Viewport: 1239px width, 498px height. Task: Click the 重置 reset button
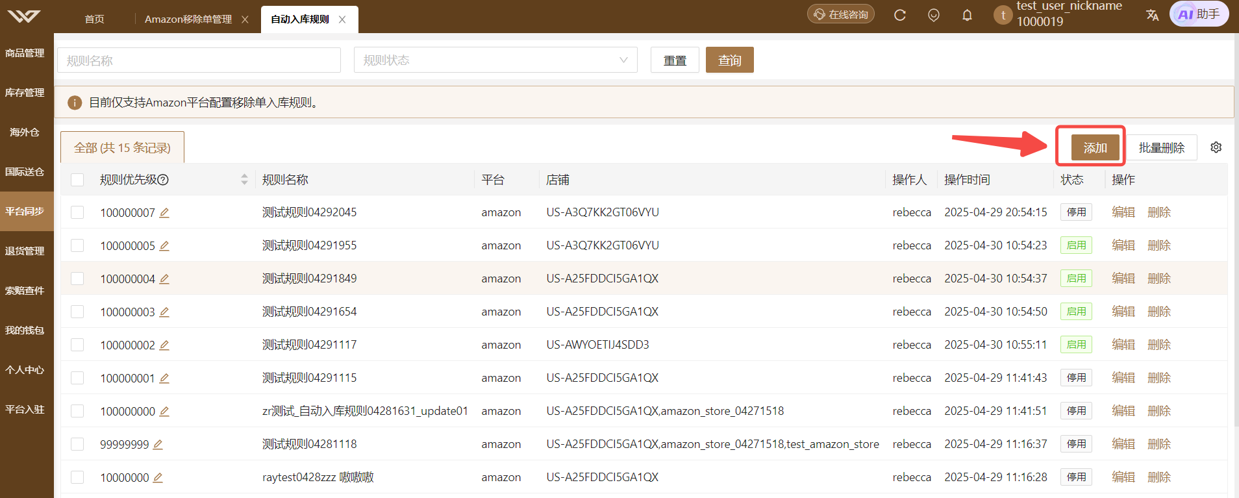tap(675, 60)
